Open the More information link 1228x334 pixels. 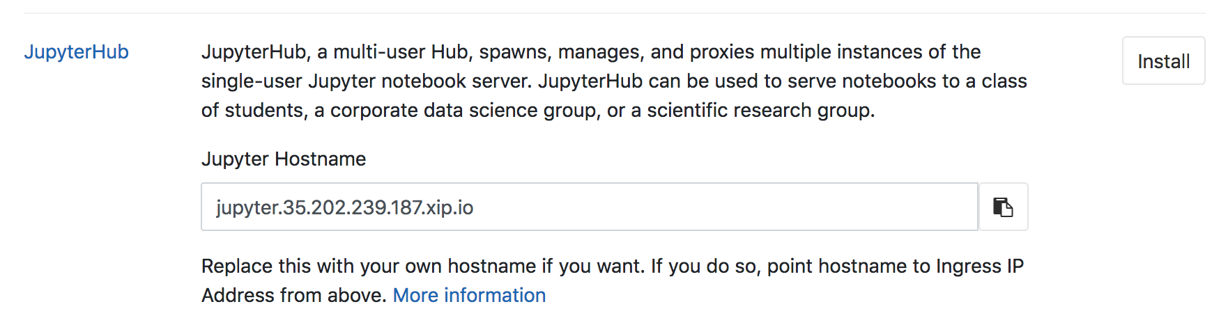[x=469, y=295]
